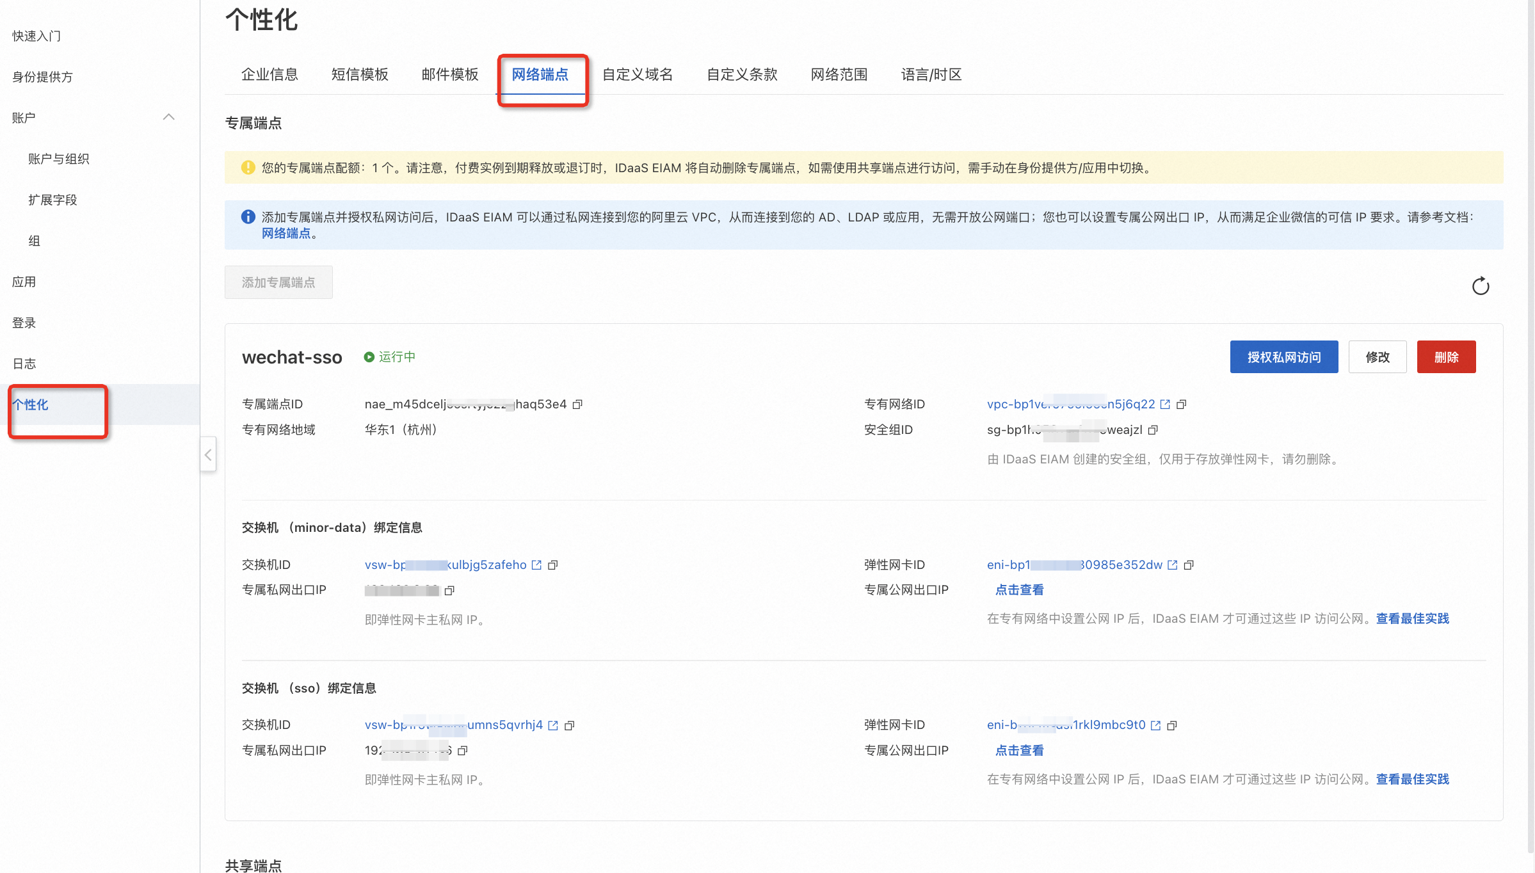Select 身份提供方 in sidebar
Screen dimensions: 1535x873
pyautogui.click(x=42, y=77)
